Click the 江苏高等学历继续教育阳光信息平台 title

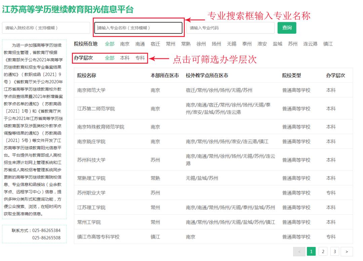pos(68,9)
